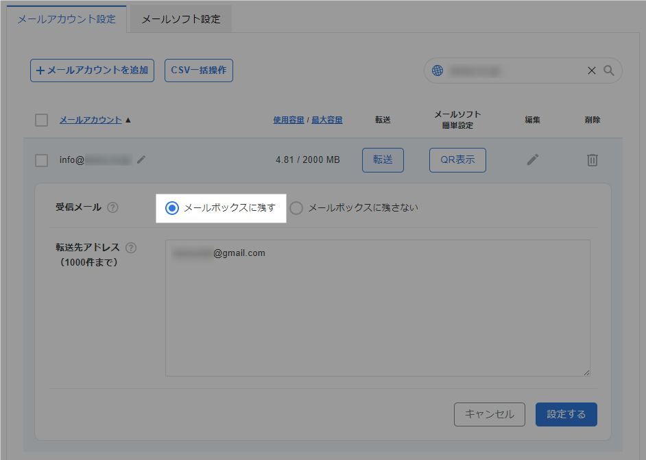This screenshot has width=646, height=460.
Task: Click the magnifier icon to search
Action: [x=609, y=70]
